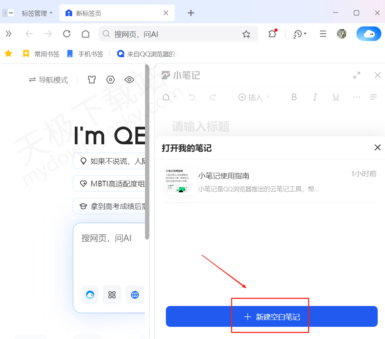The width and height of the screenshot is (385, 339).
Task: Open the 插入 insert dropdown
Action: [254, 97]
